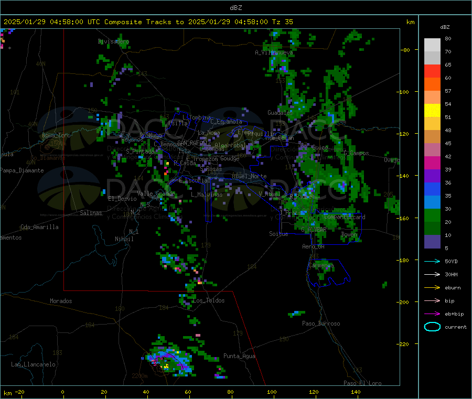Click the 'Morados' place label

61,301
